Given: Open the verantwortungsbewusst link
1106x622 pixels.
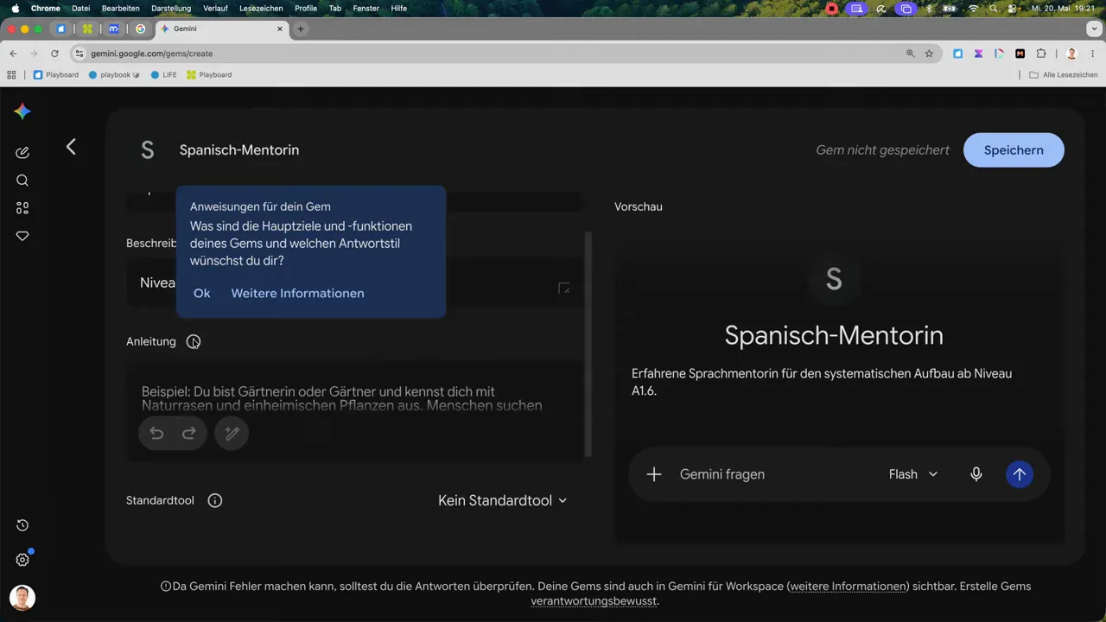Looking at the screenshot, I should (593, 601).
